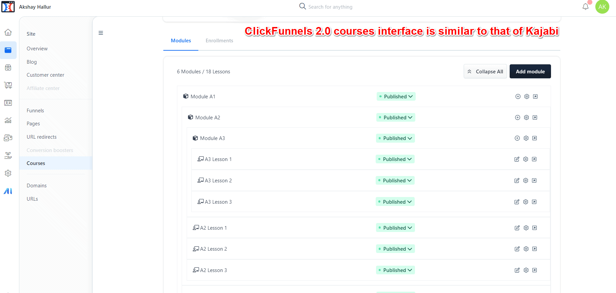Add lesson to Module A3 with plus icon
Screen dimensions: 616x293
pyautogui.click(x=517, y=138)
